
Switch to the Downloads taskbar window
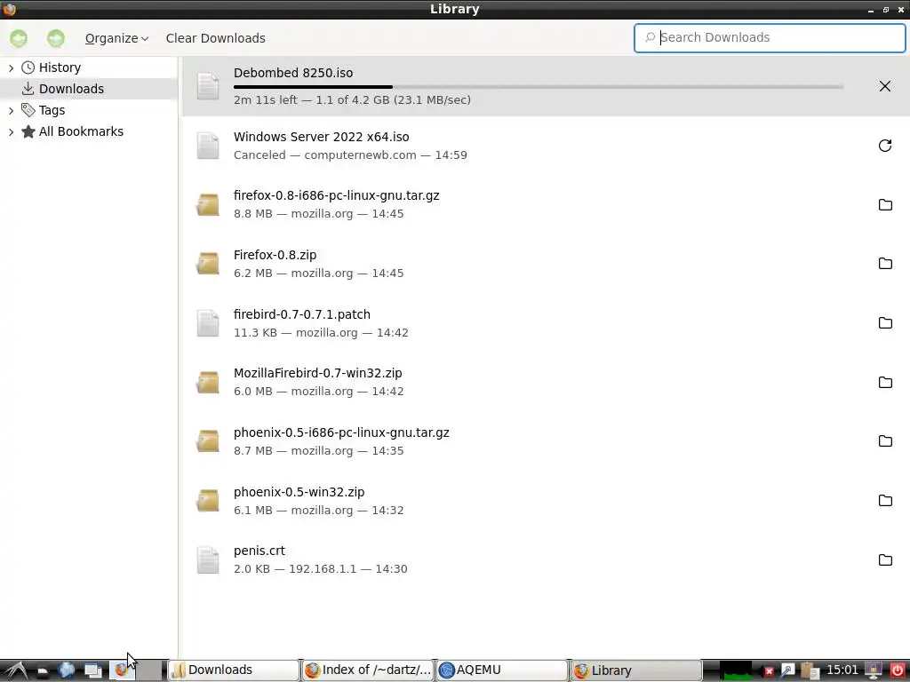pyautogui.click(x=234, y=670)
